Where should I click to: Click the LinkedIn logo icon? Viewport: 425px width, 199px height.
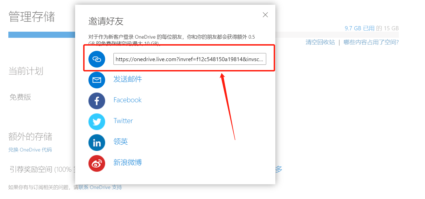97,143
